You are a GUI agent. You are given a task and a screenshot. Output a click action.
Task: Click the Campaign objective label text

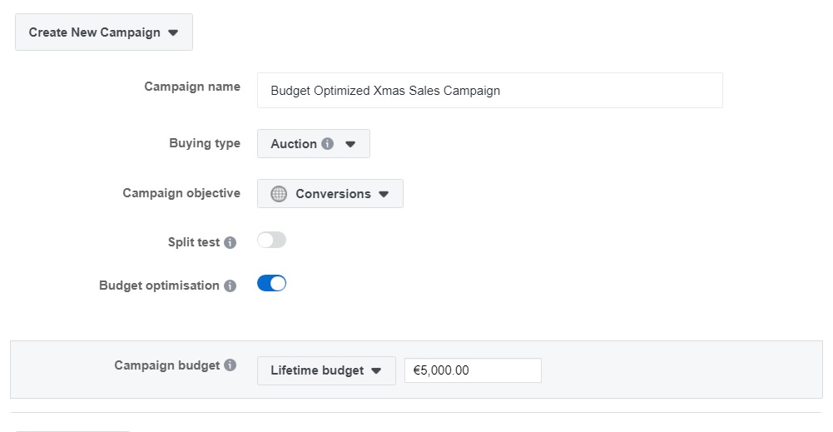tap(181, 193)
